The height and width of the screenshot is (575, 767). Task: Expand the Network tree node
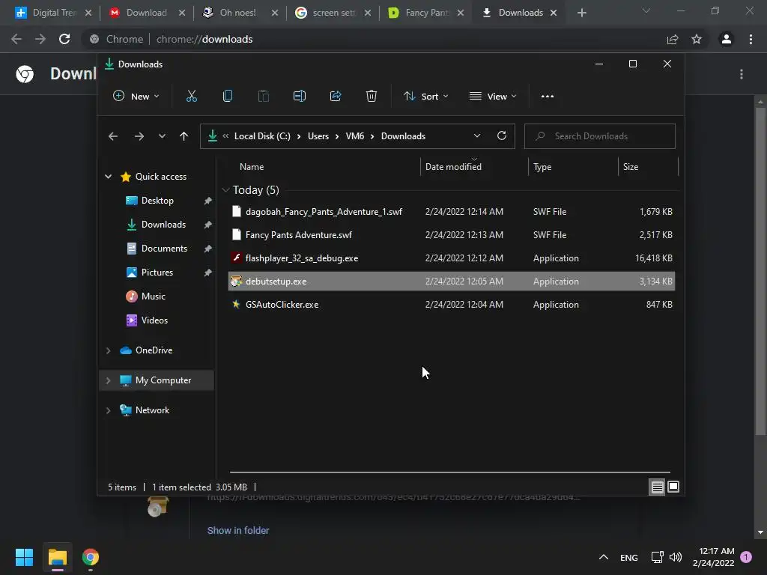coord(108,410)
